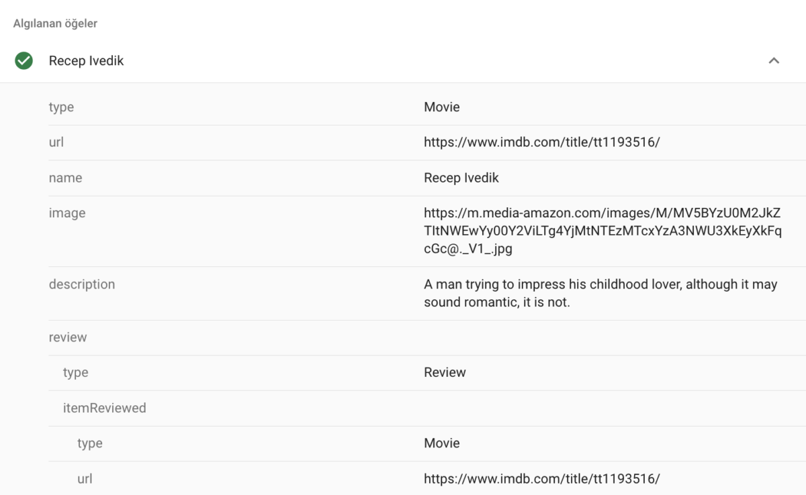Open the m.media-amazon.com image URL
The width and height of the screenshot is (806, 495).
(602, 231)
